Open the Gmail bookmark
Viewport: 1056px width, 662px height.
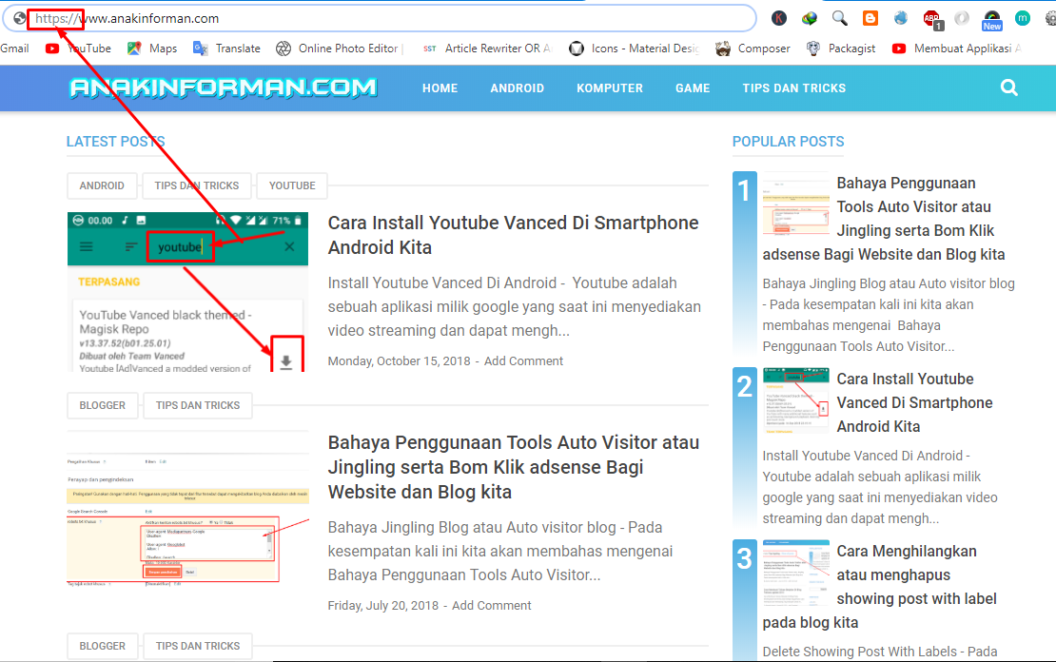(x=15, y=49)
